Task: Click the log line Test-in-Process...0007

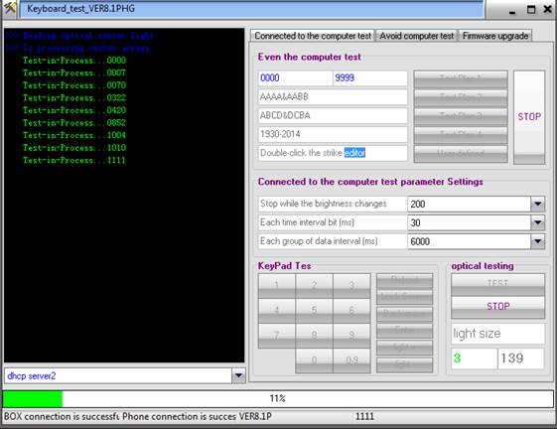Action: click(74, 72)
